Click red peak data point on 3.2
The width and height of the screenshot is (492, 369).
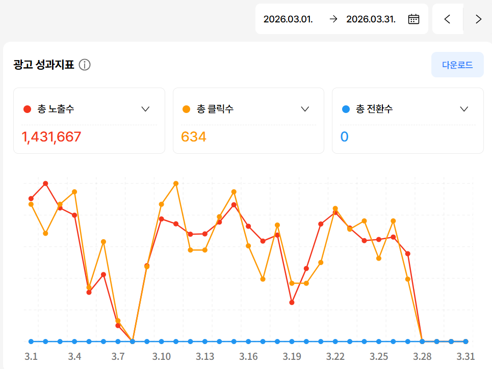click(45, 184)
